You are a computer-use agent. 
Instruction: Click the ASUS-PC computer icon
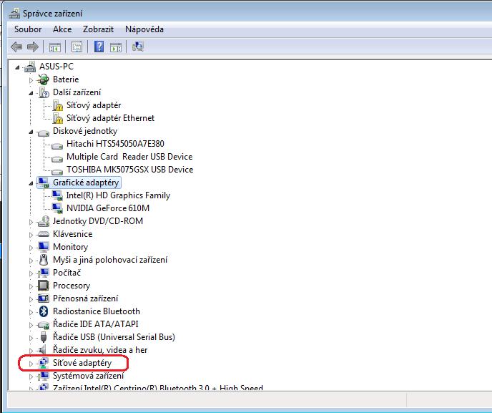click(x=30, y=67)
